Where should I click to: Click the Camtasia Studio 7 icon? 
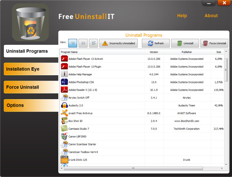[x=64, y=128]
